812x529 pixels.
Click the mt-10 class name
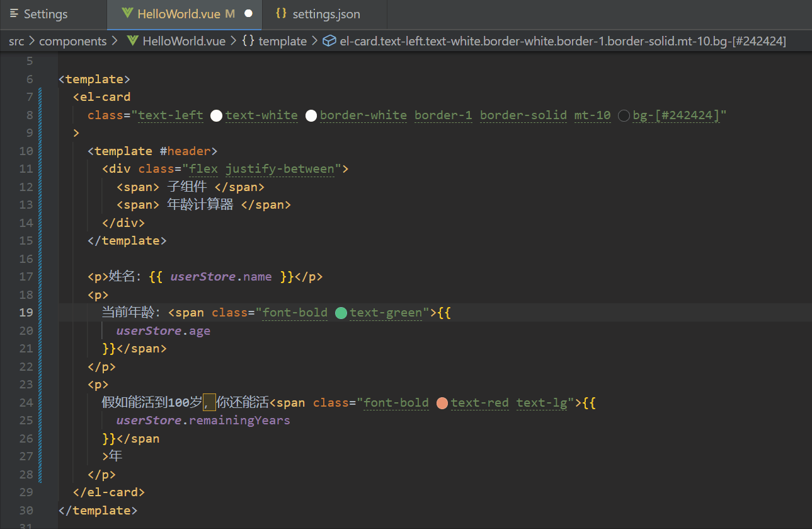click(592, 115)
